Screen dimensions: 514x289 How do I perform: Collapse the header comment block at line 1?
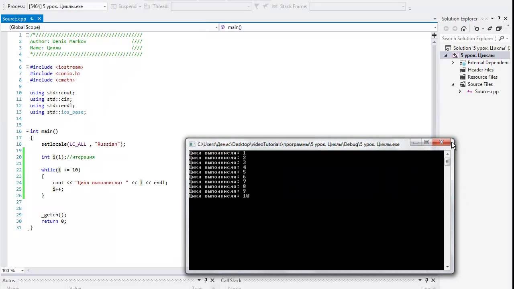[27, 35]
